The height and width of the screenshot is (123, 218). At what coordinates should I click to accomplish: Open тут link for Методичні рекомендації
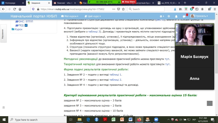click(x=167, y=59)
